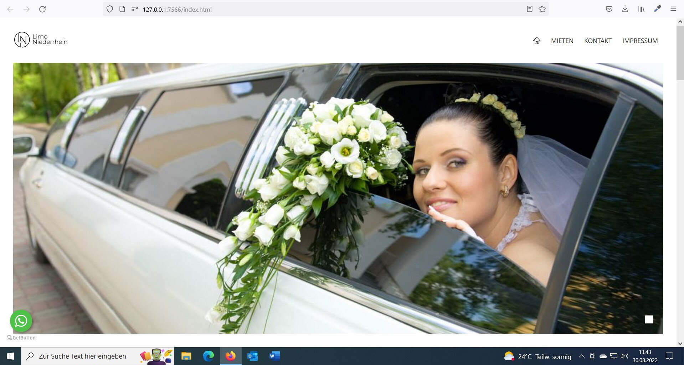Launch Microsoft Edge from the taskbar

pos(209,356)
